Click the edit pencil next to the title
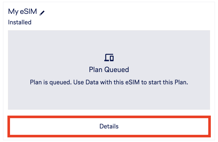Screen dimensions: 218x142 (x=42, y=12)
